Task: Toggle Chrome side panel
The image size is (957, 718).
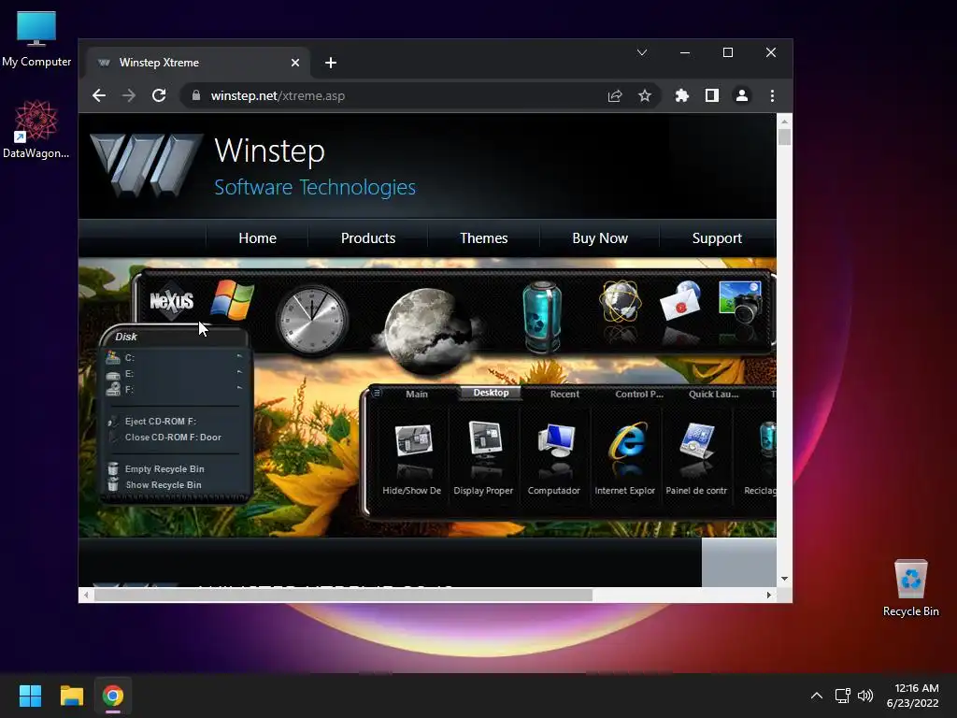Action: (x=711, y=96)
